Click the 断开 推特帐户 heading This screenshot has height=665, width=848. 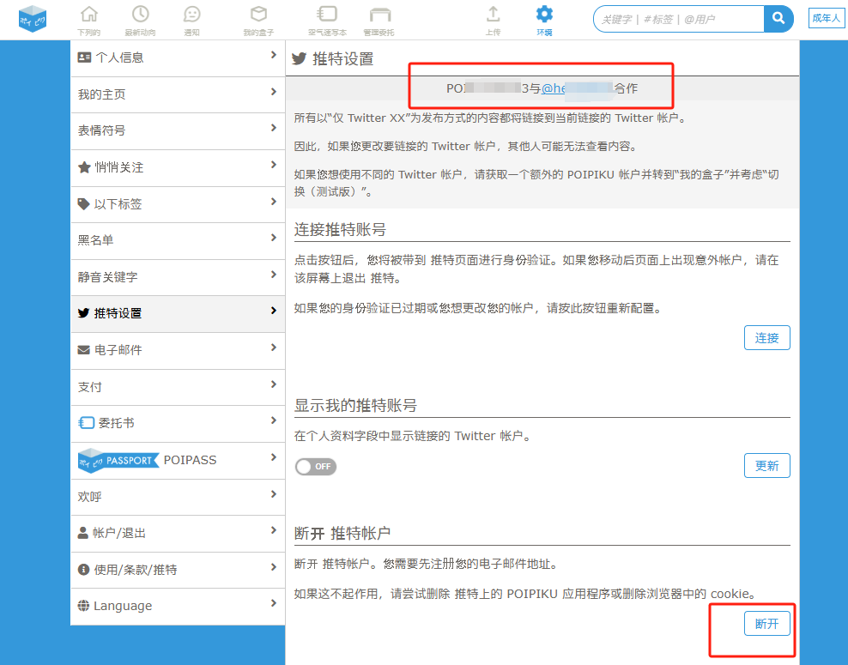point(342,534)
